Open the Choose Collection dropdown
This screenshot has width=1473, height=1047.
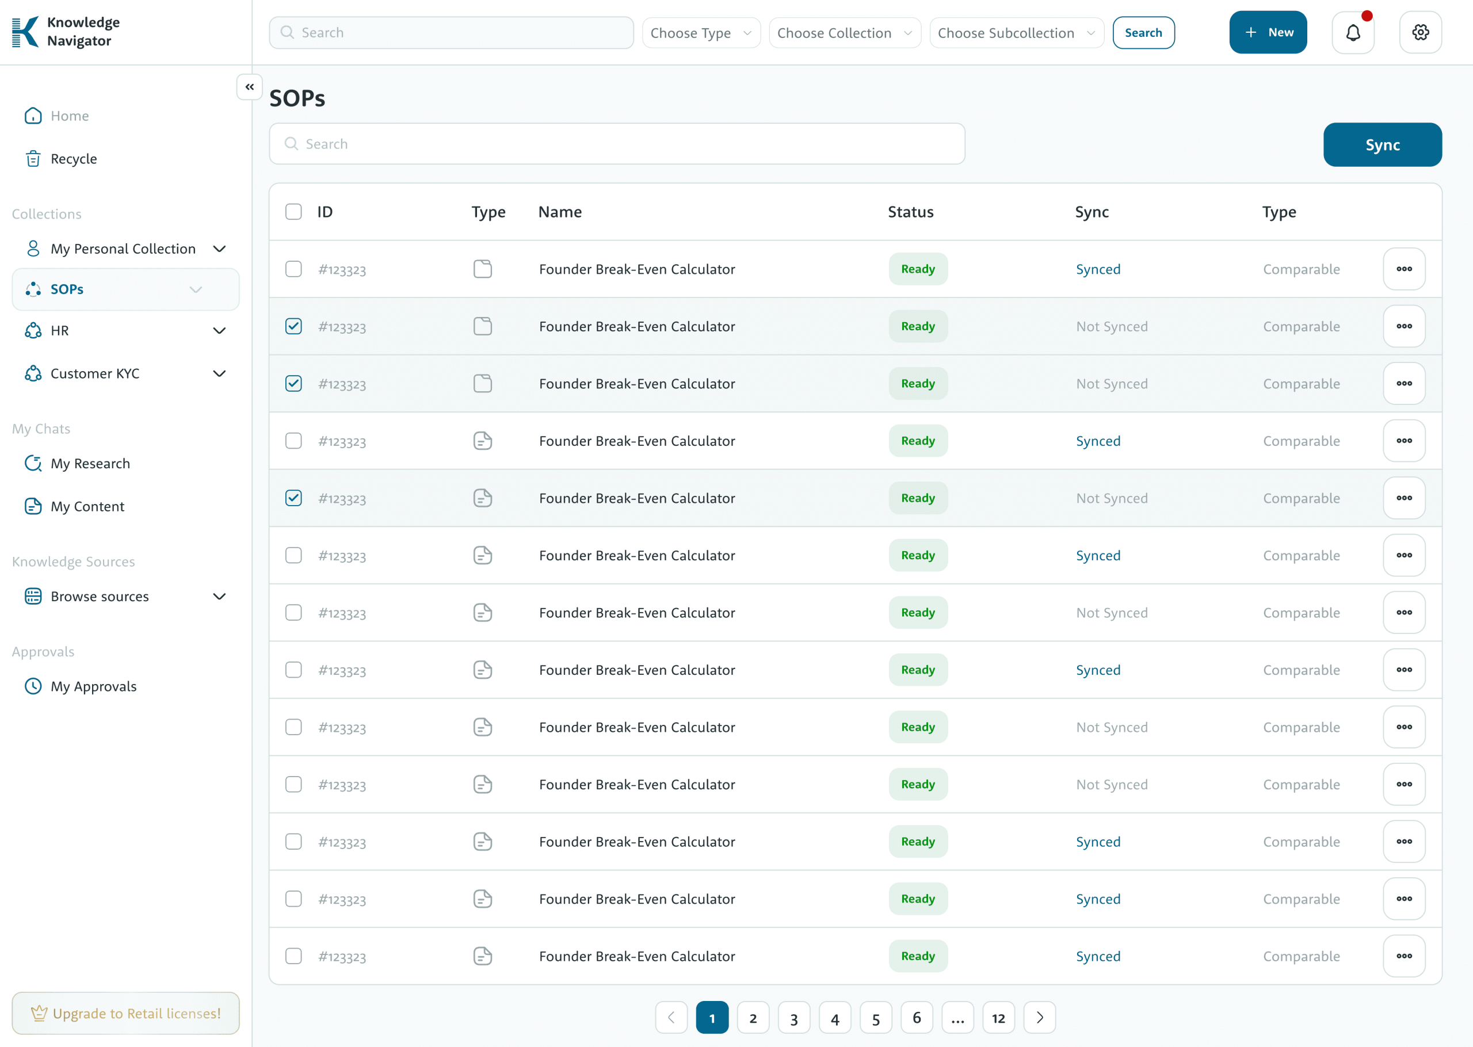point(844,33)
